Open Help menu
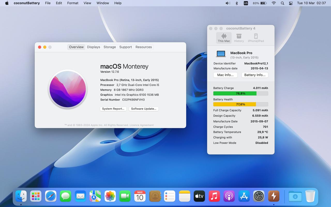The width and height of the screenshot is (331, 207). tap(118, 3)
